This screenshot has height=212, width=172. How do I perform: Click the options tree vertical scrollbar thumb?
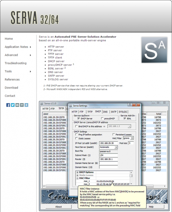pyautogui.click(x=131, y=176)
